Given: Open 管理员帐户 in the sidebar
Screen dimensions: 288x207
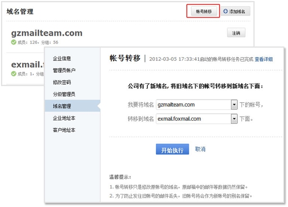Looking at the screenshot, I should (64, 70).
